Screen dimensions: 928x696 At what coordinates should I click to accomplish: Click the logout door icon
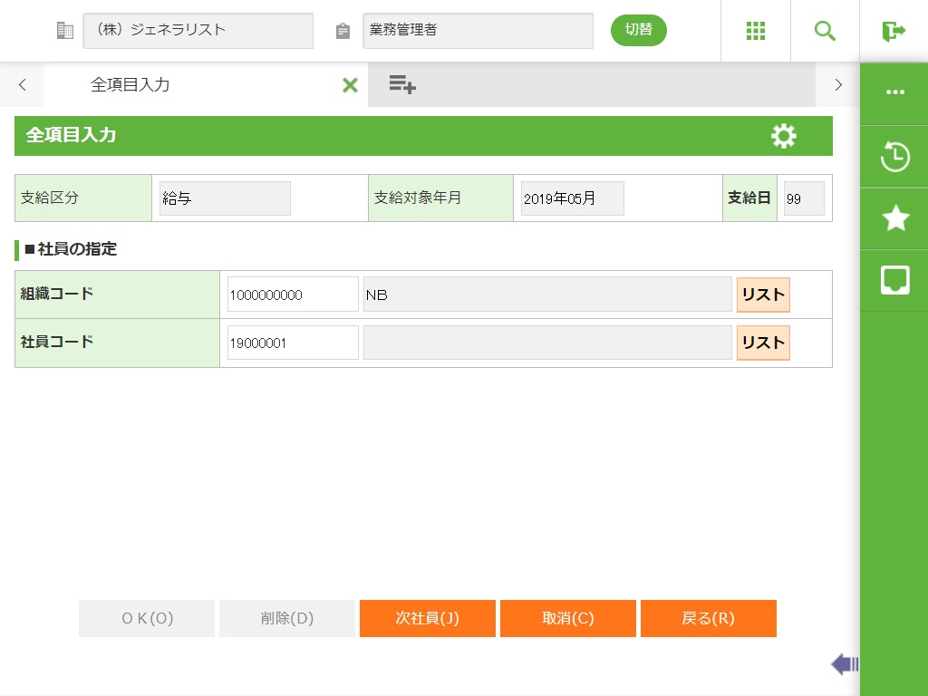tap(894, 31)
